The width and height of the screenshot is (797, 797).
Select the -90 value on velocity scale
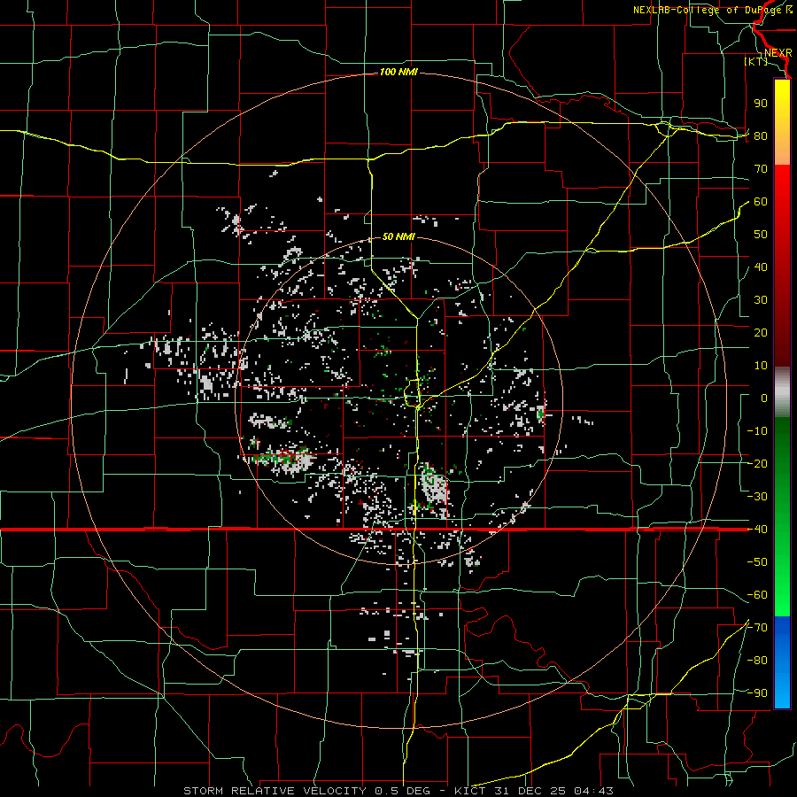(x=757, y=693)
